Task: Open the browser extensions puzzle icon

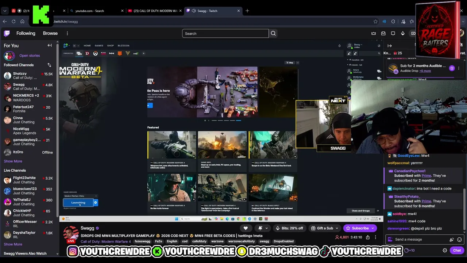Action: pyautogui.click(x=393, y=22)
